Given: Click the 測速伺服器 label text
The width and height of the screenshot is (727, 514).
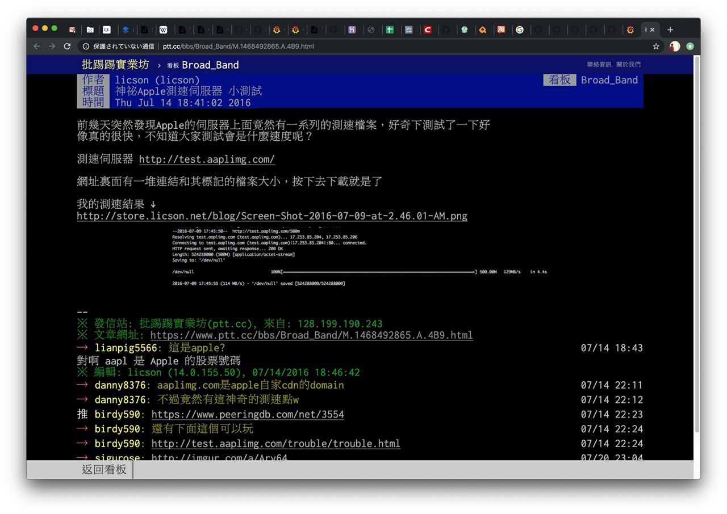Looking at the screenshot, I should click(x=105, y=159).
